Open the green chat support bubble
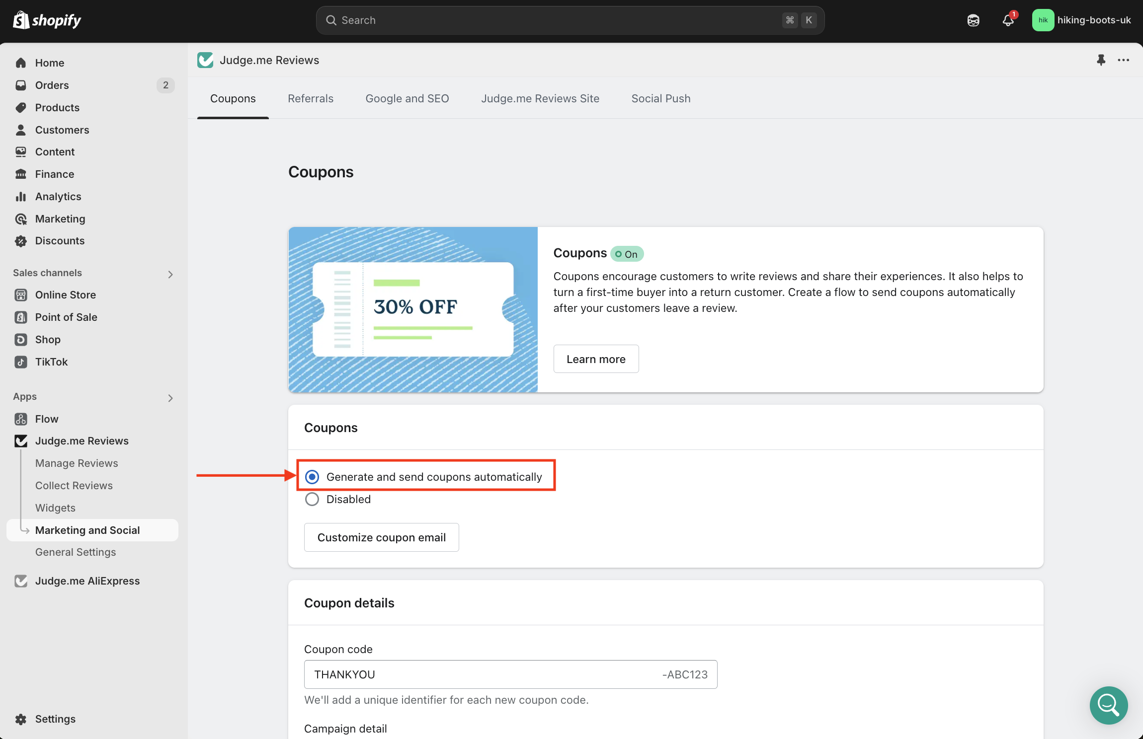Screen dimensions: 1143x739 point(1108,705)
